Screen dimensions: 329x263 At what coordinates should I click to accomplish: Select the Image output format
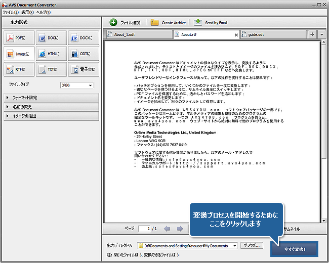coord(19,54)
